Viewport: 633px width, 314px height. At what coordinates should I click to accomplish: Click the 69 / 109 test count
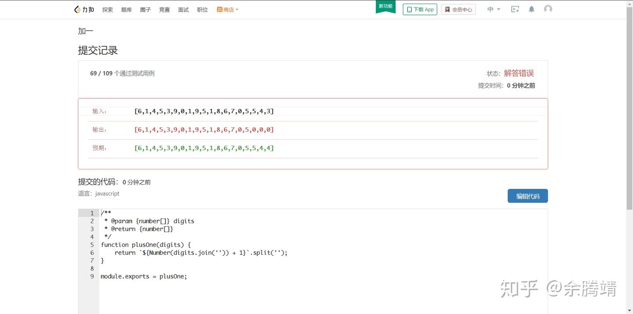click(x=102, y=73)
